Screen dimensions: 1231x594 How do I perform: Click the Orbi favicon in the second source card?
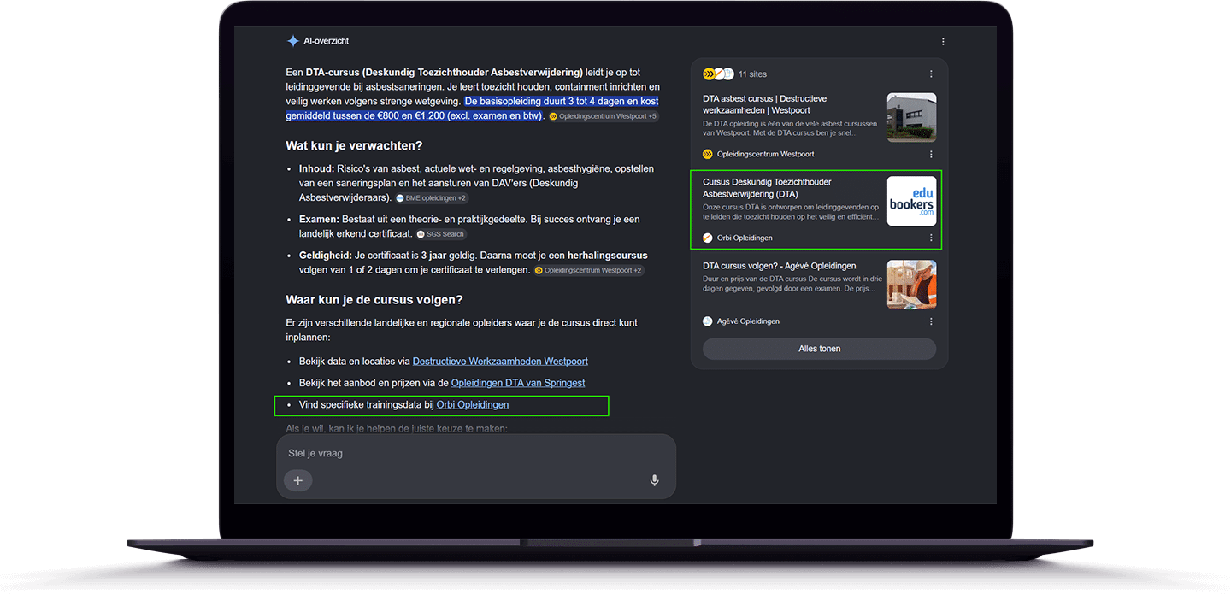pyautogui.click(x=708, y=238)
